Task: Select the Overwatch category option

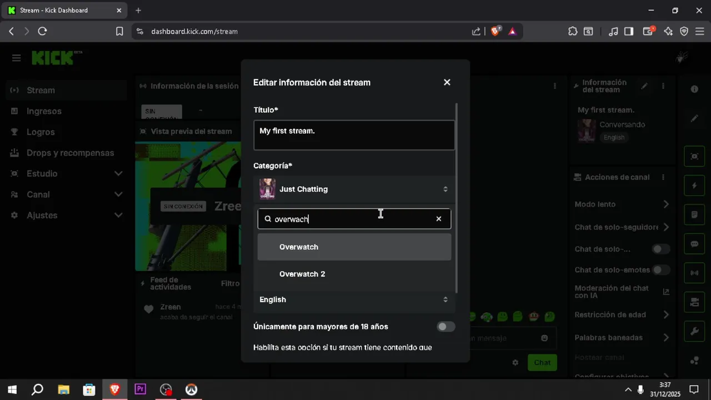Action: pyautogui.click(x=354, y=247)
